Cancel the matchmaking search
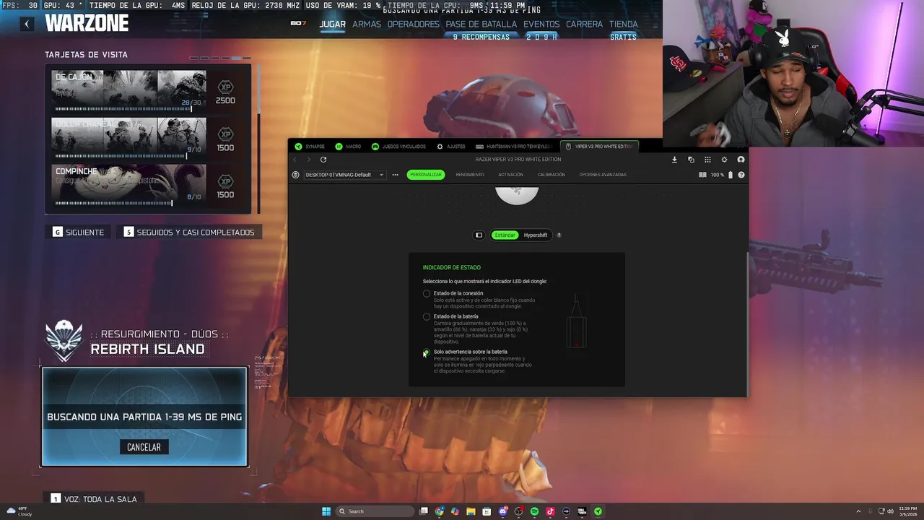The width and height of the screenshot is (924, 520). (144, 447)
